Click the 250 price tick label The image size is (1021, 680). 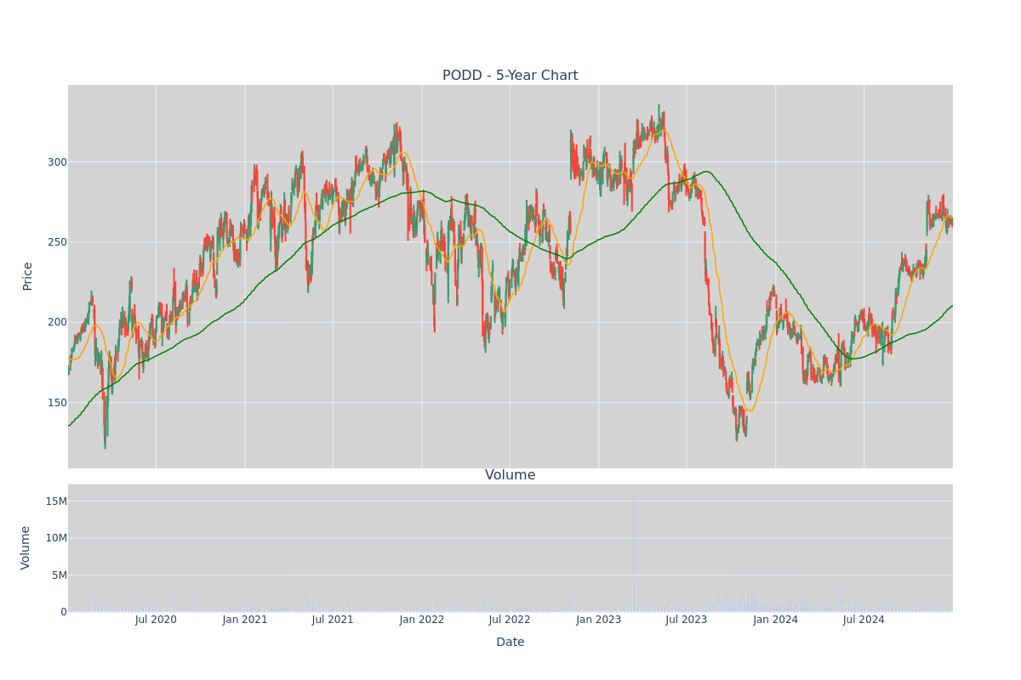tap(57, 242)
